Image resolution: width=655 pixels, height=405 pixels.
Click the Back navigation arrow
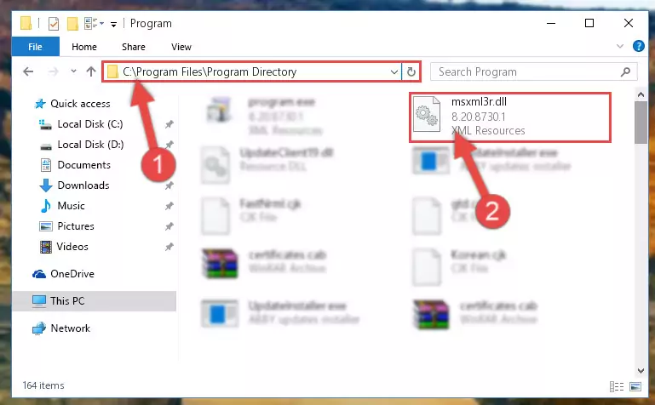[28, 71]
